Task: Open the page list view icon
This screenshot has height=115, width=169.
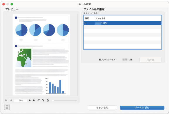Action: point(7,107)
